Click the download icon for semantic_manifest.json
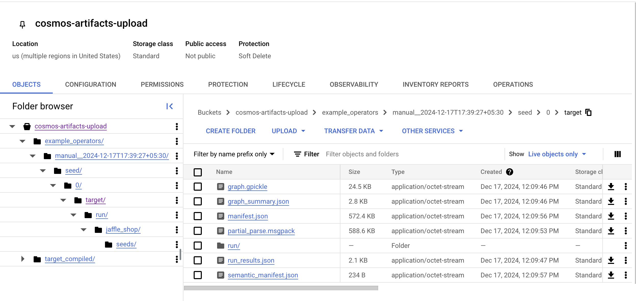This screenshot has width=636, height=301. point(611,275)
